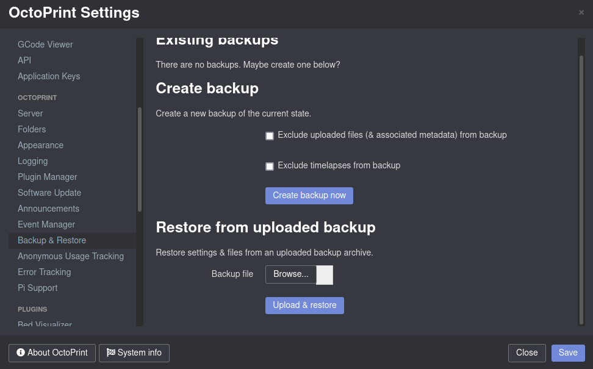593x369 pixels.
Task: Click Upload & restore button
Action: click(304, 306)
